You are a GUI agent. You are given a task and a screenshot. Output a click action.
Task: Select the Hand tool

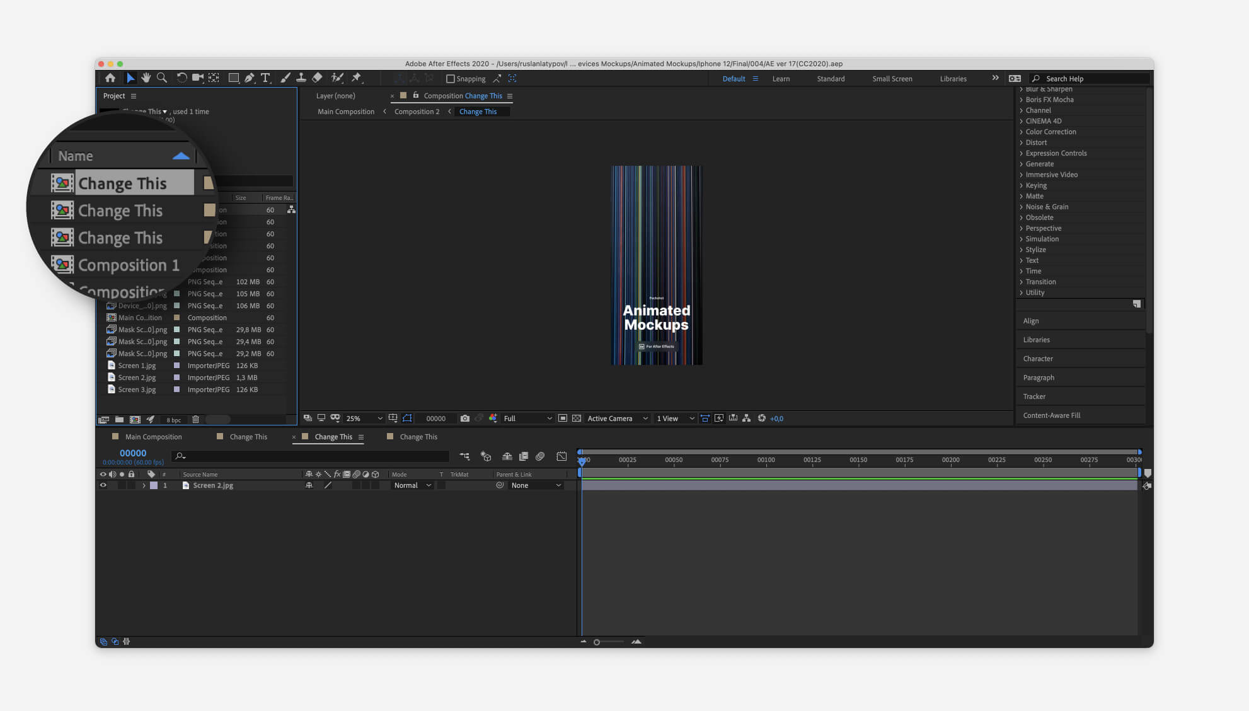tap(146, 78)
